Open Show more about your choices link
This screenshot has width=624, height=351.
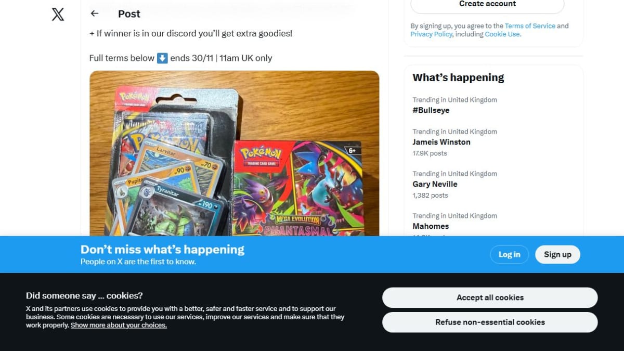pyautogui.click(x=119, y=325)
